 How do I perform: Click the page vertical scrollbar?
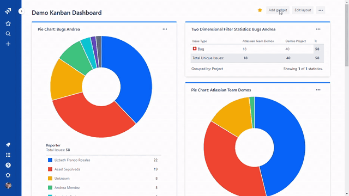tap(347, 98)
